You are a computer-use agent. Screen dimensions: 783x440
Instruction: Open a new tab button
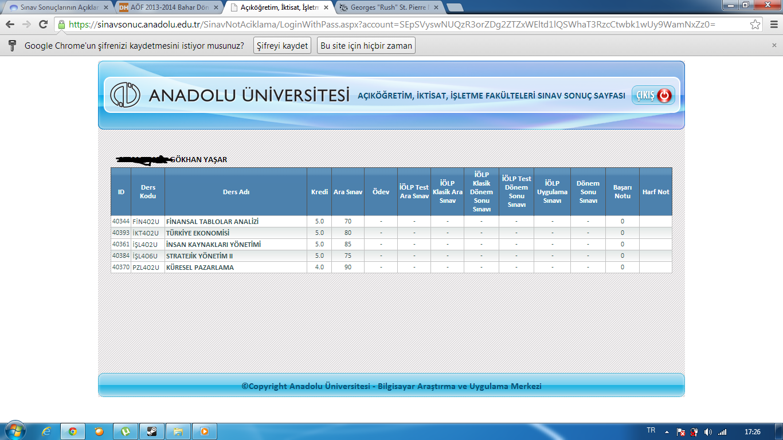(x=455, y=8)
